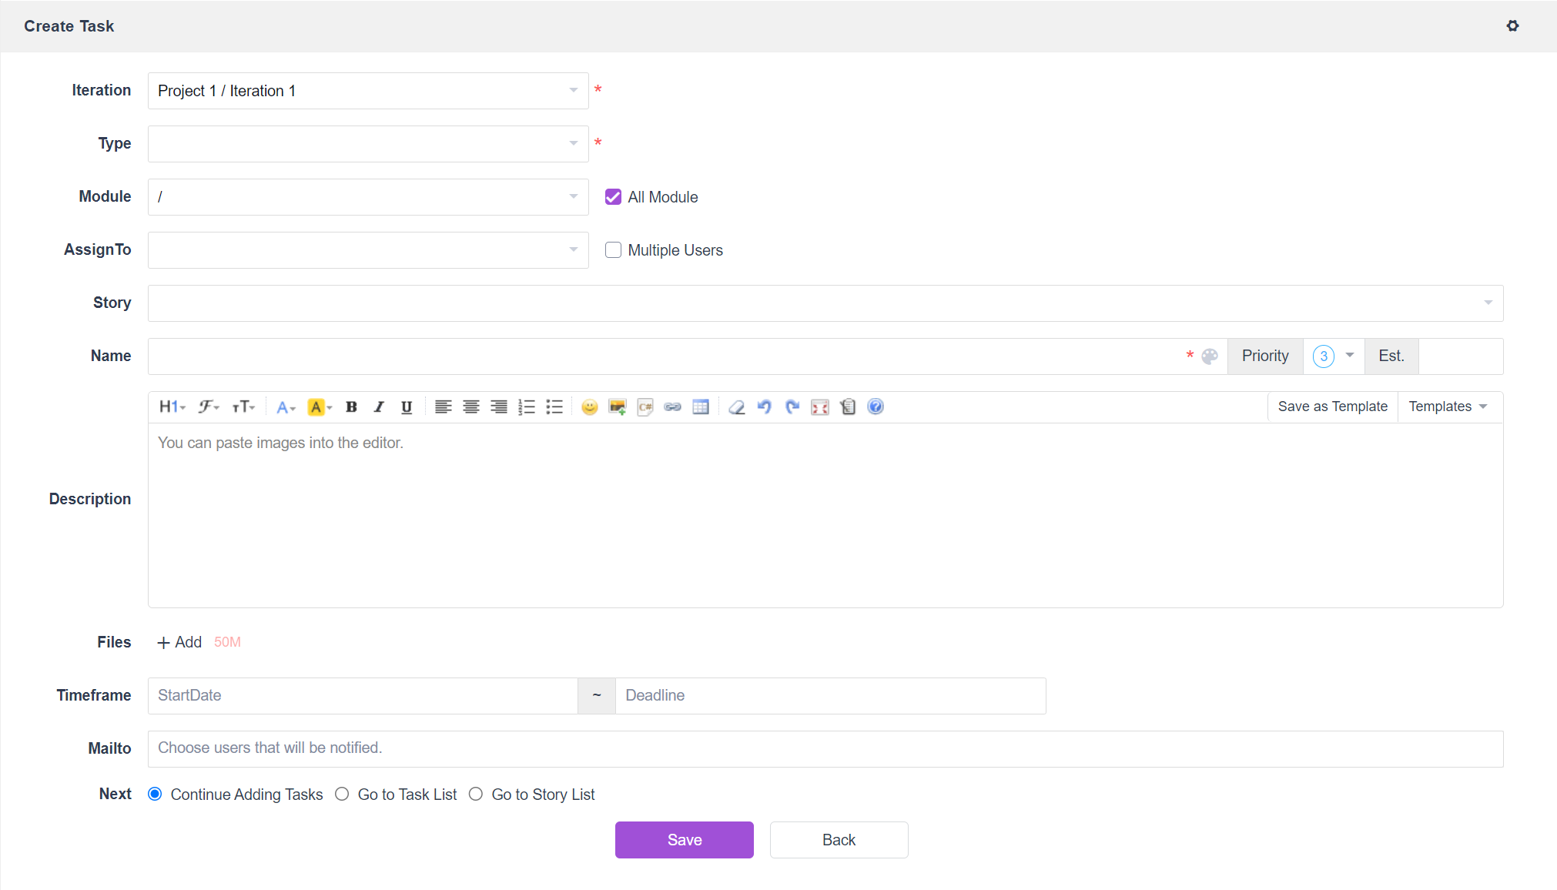The width and height of the screenshot is (1557, 890).
Task: Enable the Multiple Users checkbox
Action: point(613,250)
